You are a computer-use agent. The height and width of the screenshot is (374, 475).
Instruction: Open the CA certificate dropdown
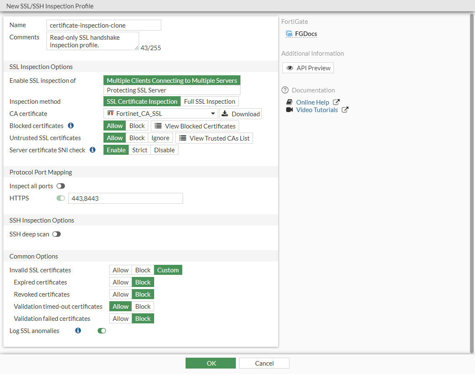160,114
